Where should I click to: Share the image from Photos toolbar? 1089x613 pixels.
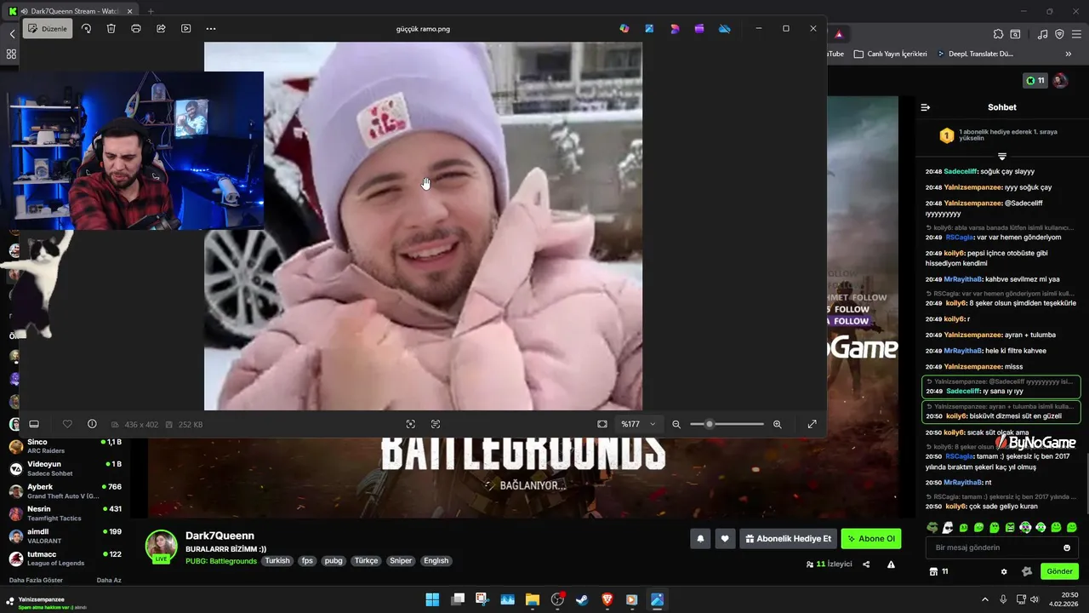click(x=161, y=28)
